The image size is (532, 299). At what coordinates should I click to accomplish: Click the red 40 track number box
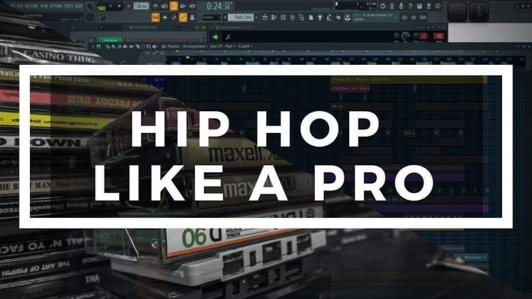439,36
